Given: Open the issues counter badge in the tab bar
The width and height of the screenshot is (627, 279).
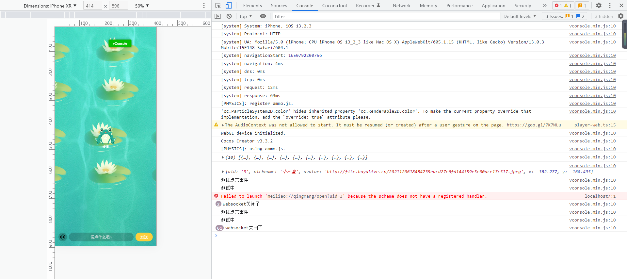Looking at the screenshot, I should click(582, 6).
